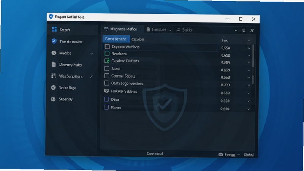This screenshot has height=171, width=304.
Task: Click the Clnted button at bottom right
Action: click(249, 155)
